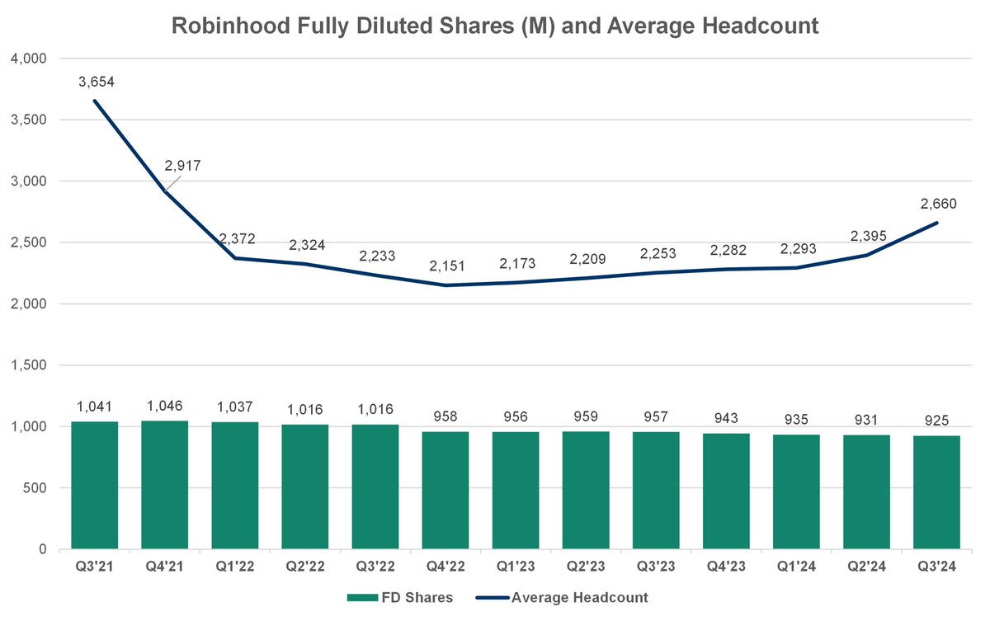
Task: Click the 3,000 y-axis label
Action: click(x=30, y=181)
